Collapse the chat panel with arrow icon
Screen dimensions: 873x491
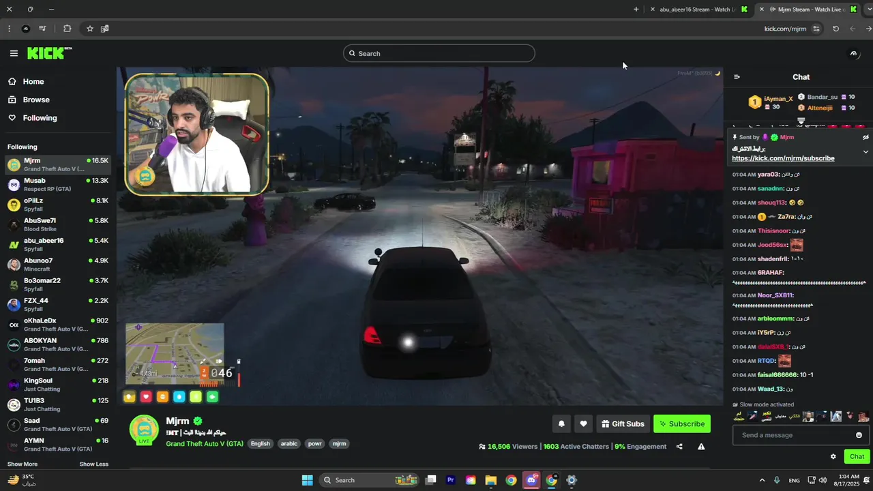point(737,77)
